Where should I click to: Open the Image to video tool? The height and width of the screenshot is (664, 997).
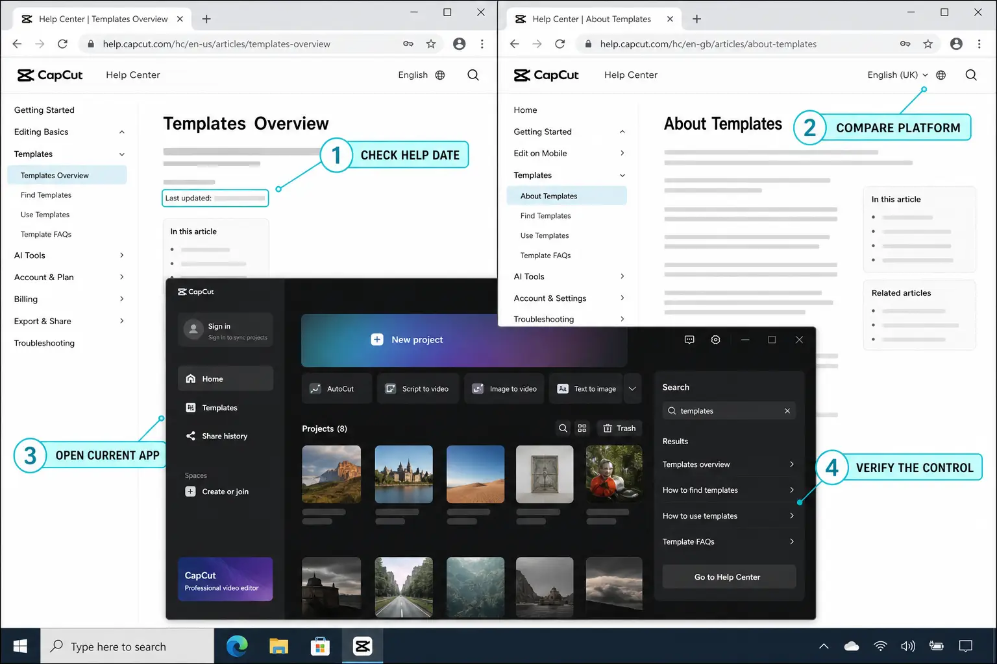click(x=504, y=388)
